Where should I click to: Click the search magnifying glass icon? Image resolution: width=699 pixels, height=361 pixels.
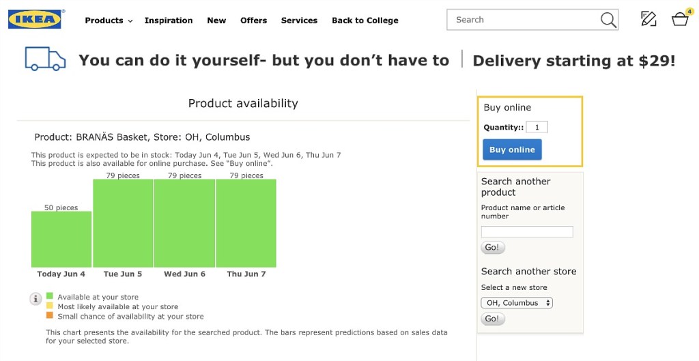coord(608,20)
